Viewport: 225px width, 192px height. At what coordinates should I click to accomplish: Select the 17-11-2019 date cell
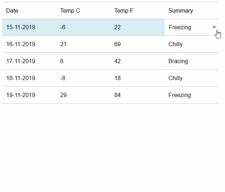(21, 61)
